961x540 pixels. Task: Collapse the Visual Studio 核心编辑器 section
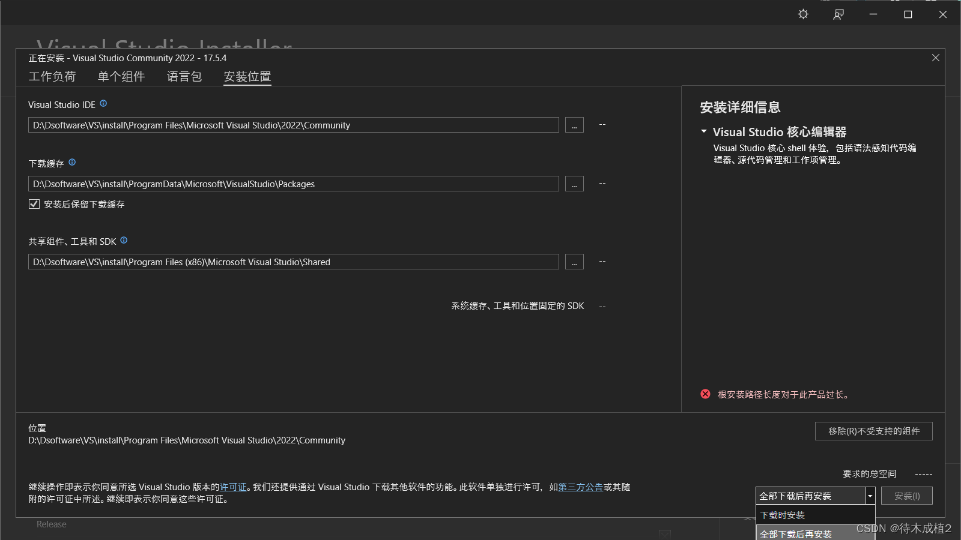point(704,131)
